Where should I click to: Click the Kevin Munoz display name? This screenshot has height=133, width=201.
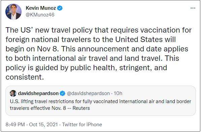pyautogui.click(x=41, y=8)
